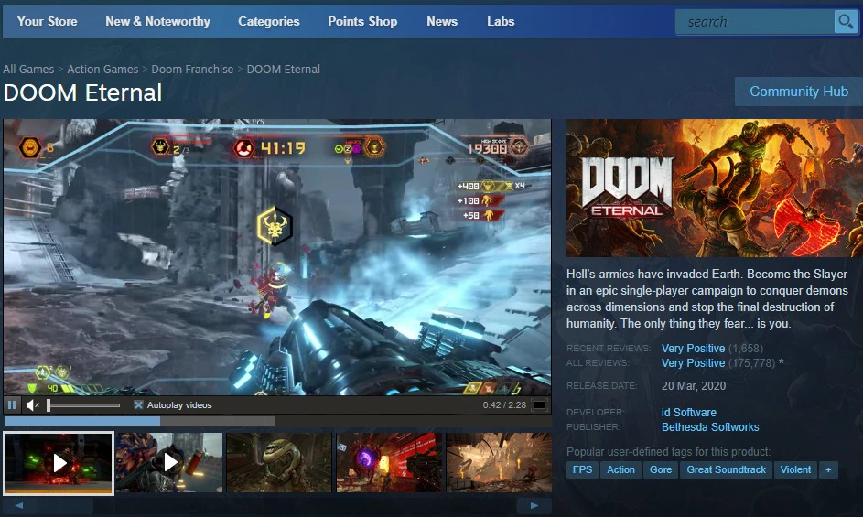Open the Labs tab

[501, 21]
